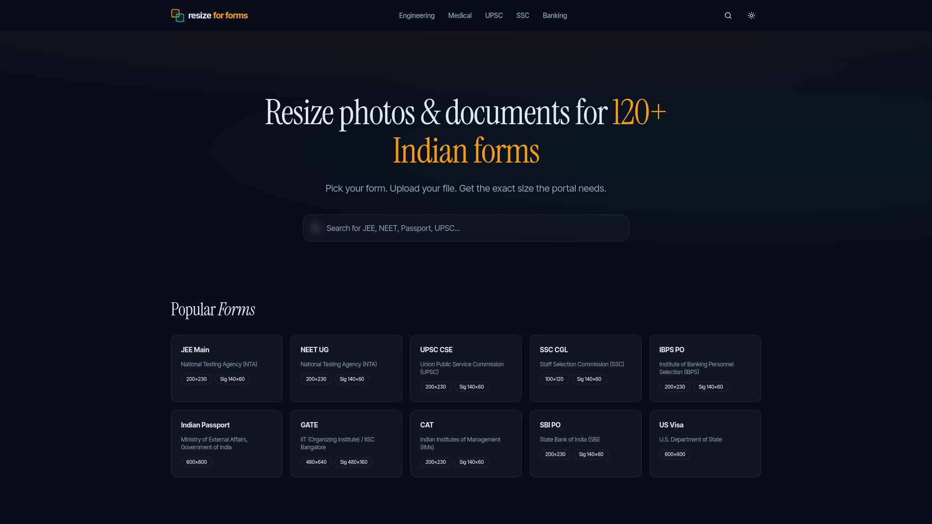This screenshot has width=932, height=524.
Task: Click U.S. Department of State text
Action: (691, 440)
